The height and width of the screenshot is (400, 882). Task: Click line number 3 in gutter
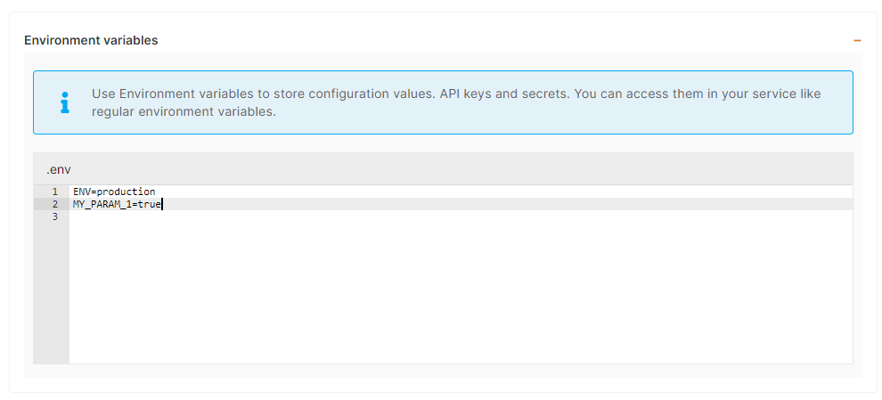(54, 216)
